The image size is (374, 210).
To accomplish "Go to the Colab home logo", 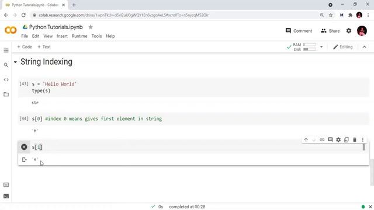I will [11, 30].
